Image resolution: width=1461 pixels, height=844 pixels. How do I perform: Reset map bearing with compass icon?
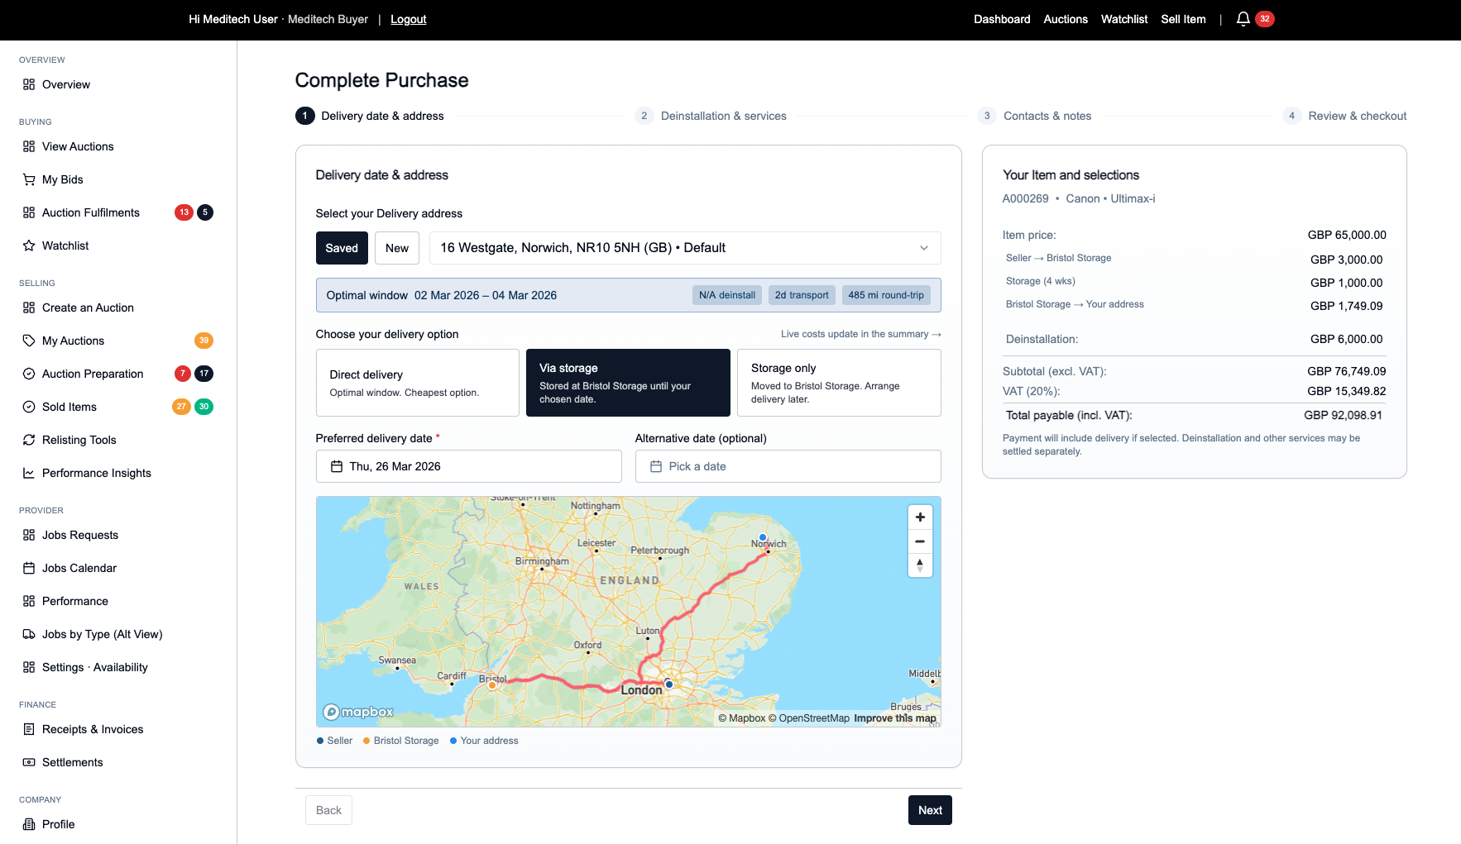pyautogui.click(x=920, y=565)
